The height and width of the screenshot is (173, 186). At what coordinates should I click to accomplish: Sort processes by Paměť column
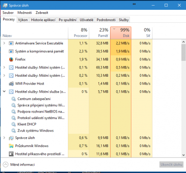pyautogui.click(x=100, y=33)
